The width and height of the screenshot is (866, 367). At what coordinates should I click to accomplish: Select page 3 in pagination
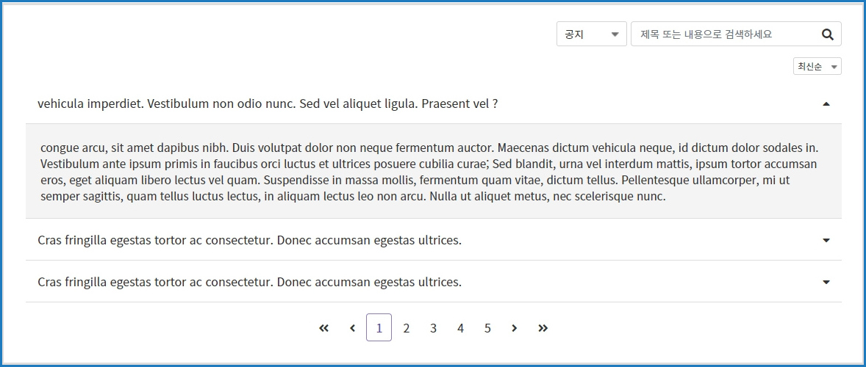click(433, 328)
